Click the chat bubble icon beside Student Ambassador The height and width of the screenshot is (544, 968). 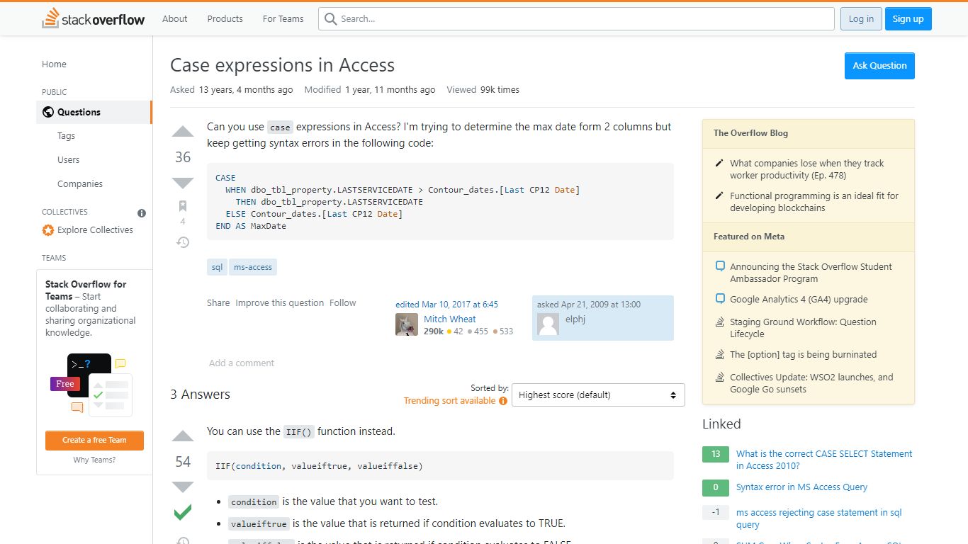pos(720,266)
